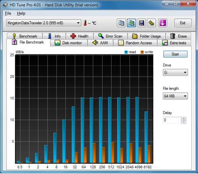198x174 pixels.
Task: Start the file benchmark
Action: tap(175, 54)
